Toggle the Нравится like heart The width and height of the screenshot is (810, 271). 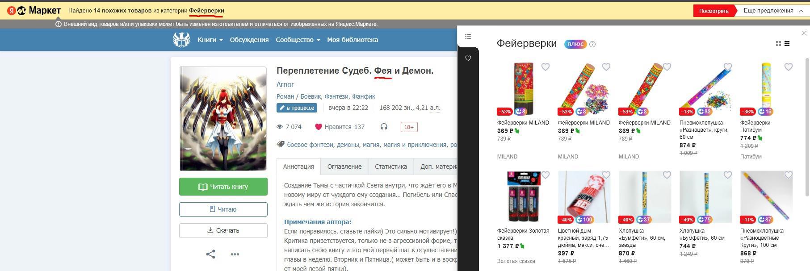pos(319,127)
